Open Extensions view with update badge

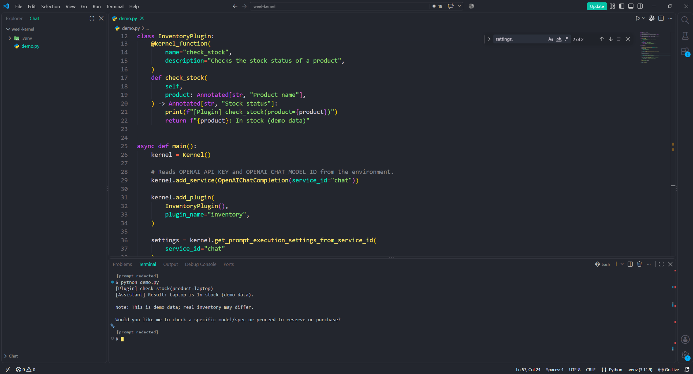(x=685, y=52)
